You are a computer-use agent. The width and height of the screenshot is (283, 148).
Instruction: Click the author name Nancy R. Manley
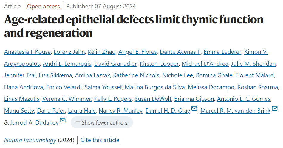point(120,111)
